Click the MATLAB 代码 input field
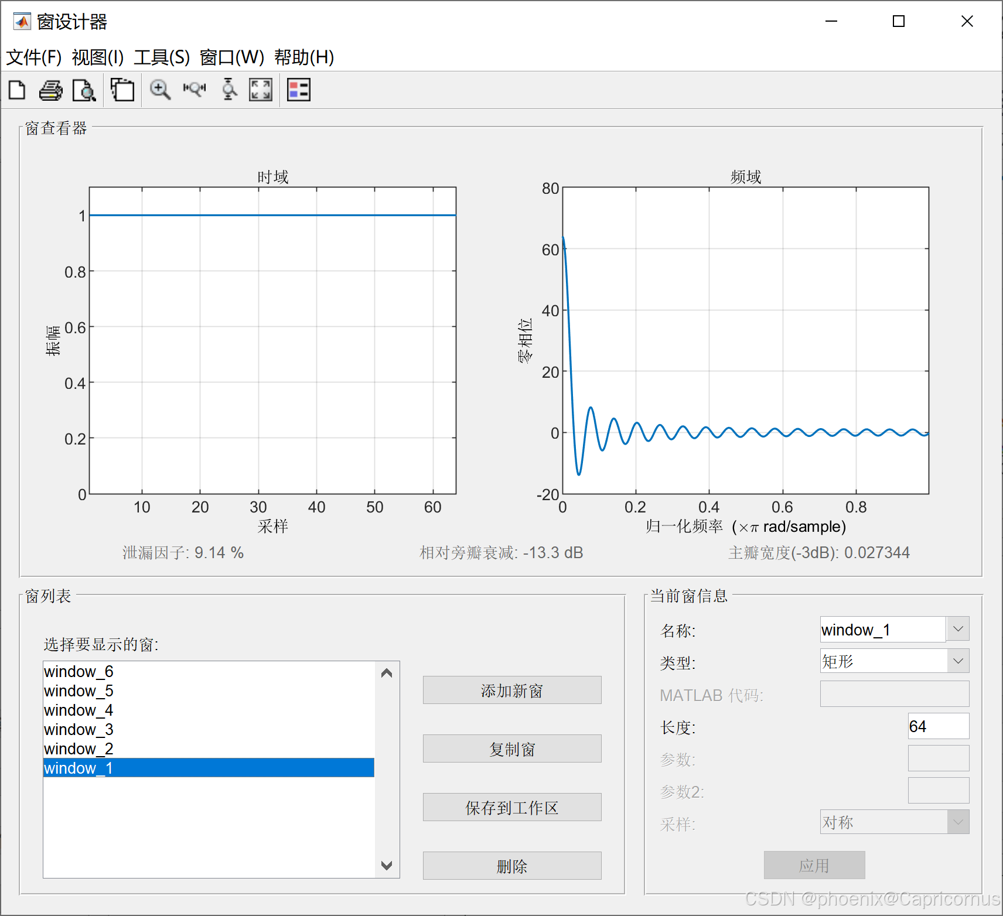 (895, 694)
